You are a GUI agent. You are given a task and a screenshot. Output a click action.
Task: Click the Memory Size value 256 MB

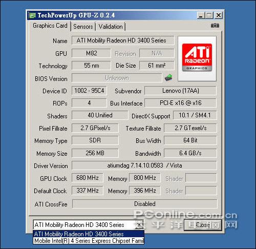click(95, 153)
